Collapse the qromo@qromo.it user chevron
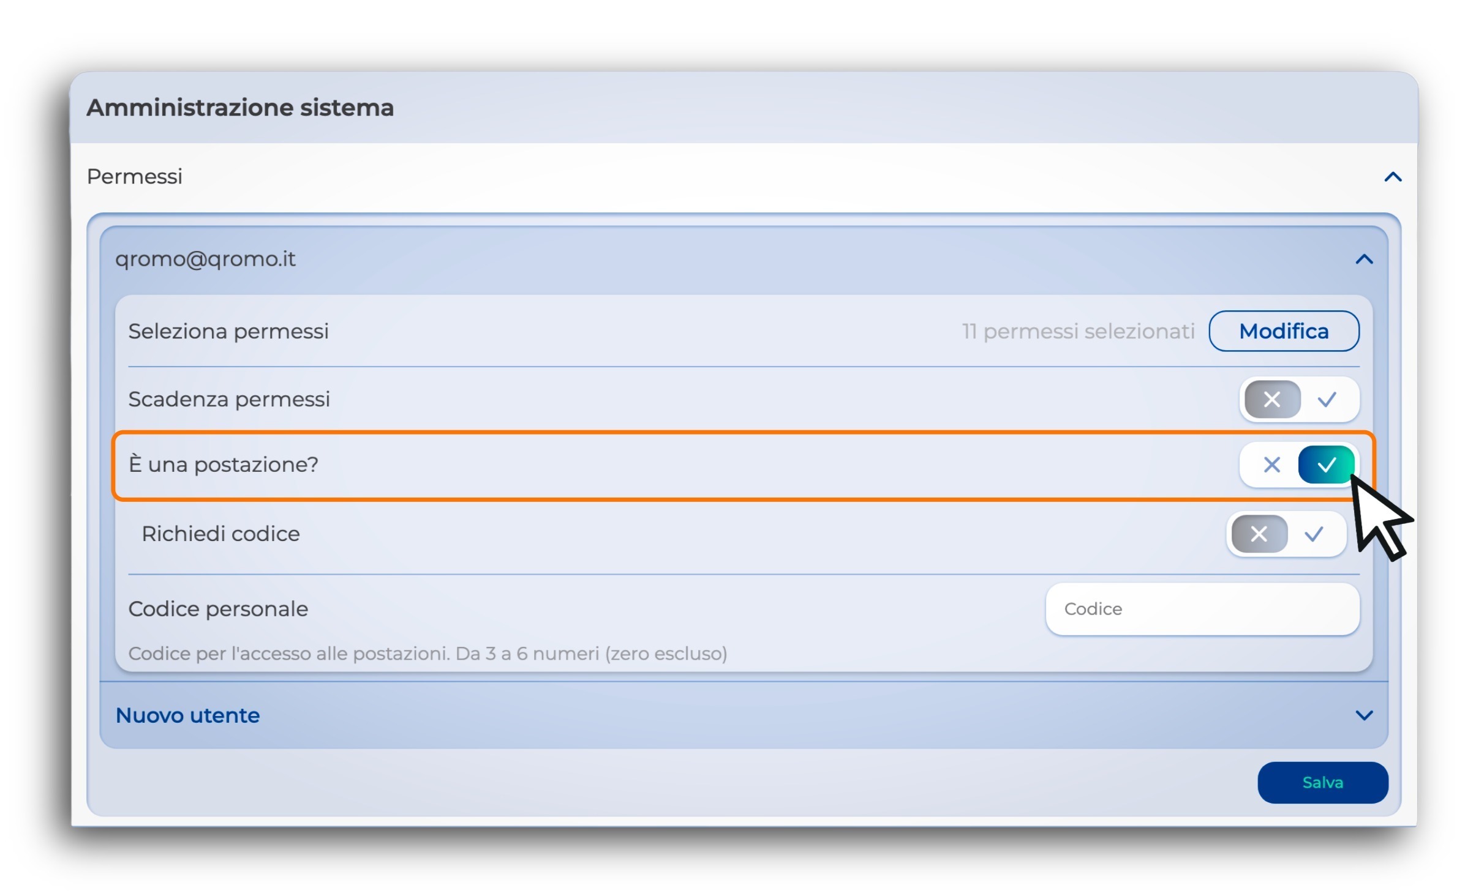Viewport: 1476px width, 896px height. tap(1363, 260)
